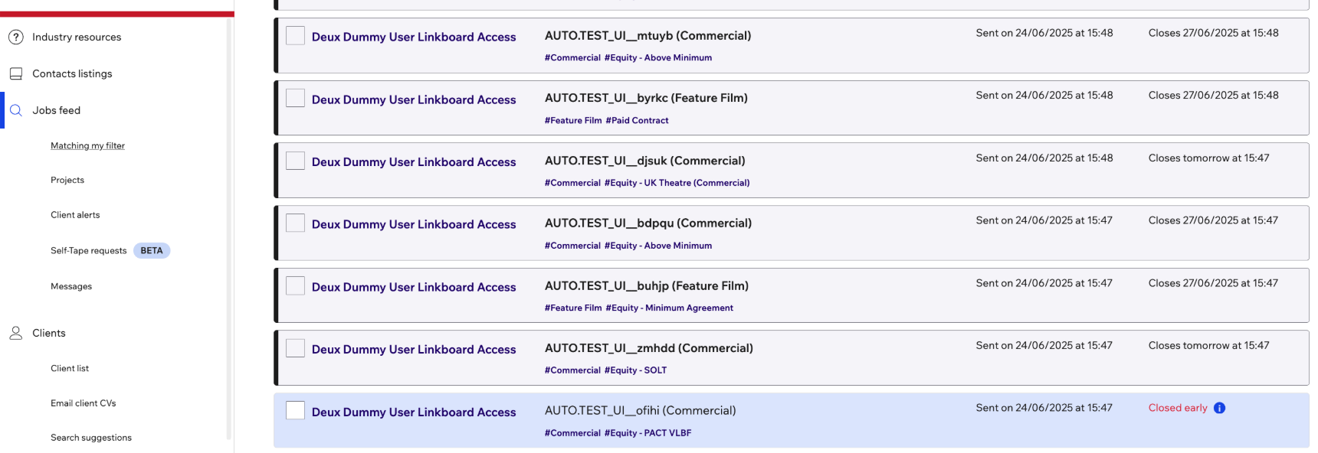Tick the checkbox for AUTO.TEST_UI__djsuk job
This screenshot has width=1318, height=453.
tap(295, 161)
